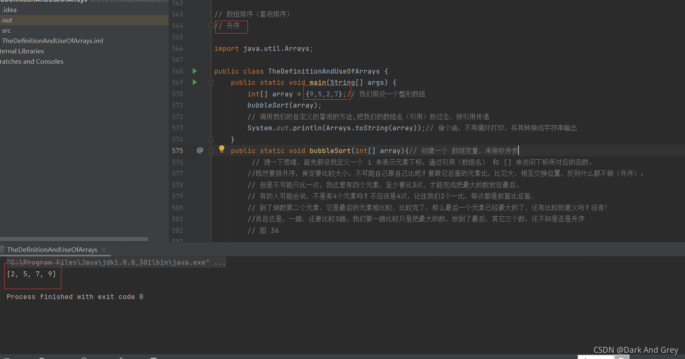Screen dimensions: 685x359
Task: Click line number 570 in the gutter
Action: 177,94
